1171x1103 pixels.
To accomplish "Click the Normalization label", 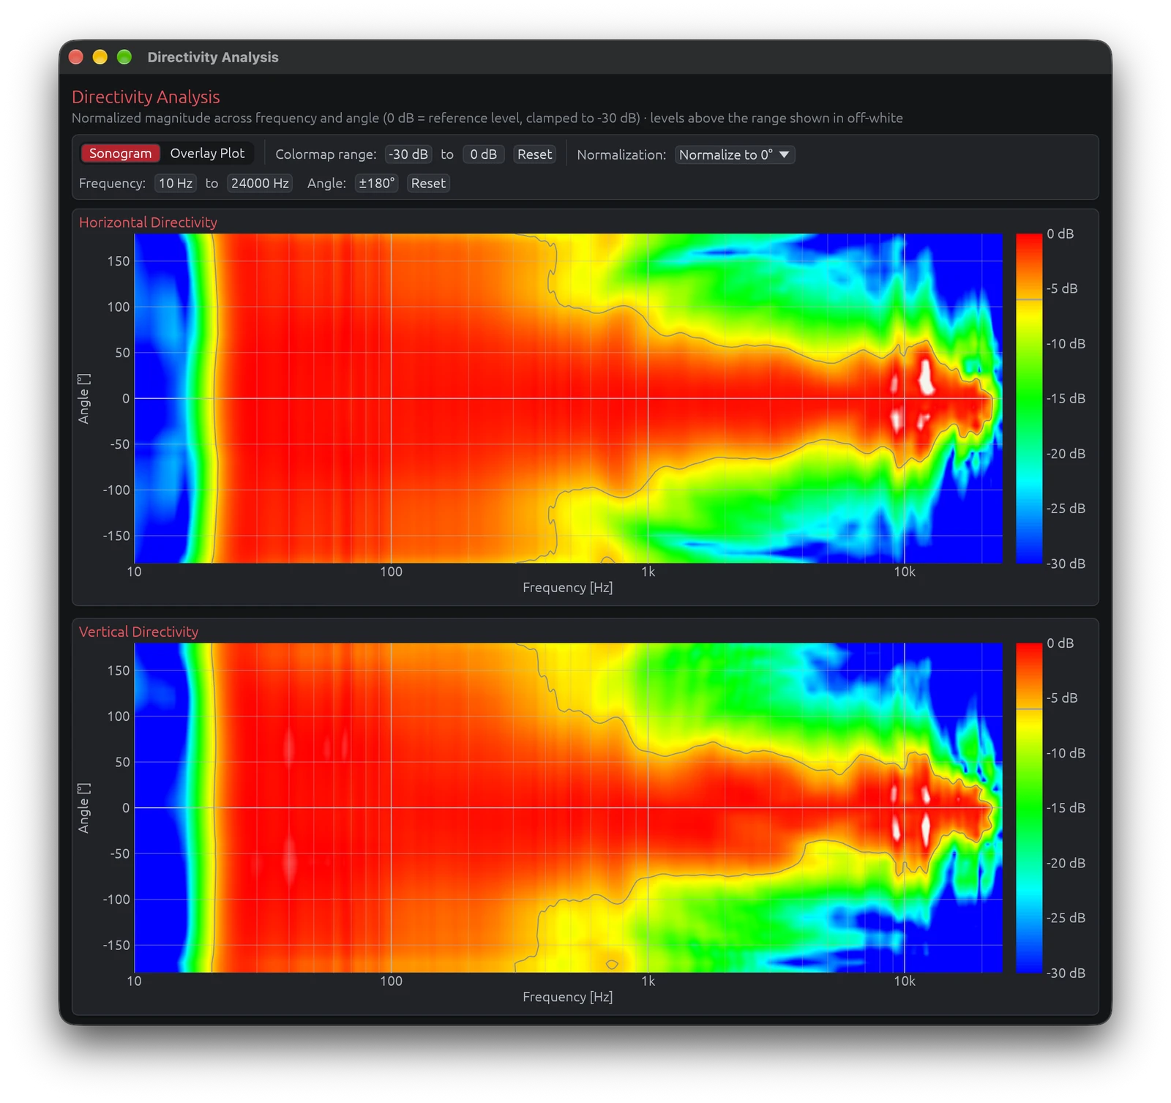I will click(x=621, y=154).
